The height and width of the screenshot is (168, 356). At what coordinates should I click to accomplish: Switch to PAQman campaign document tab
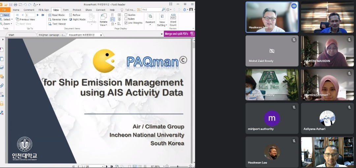[x=52, y=35]
